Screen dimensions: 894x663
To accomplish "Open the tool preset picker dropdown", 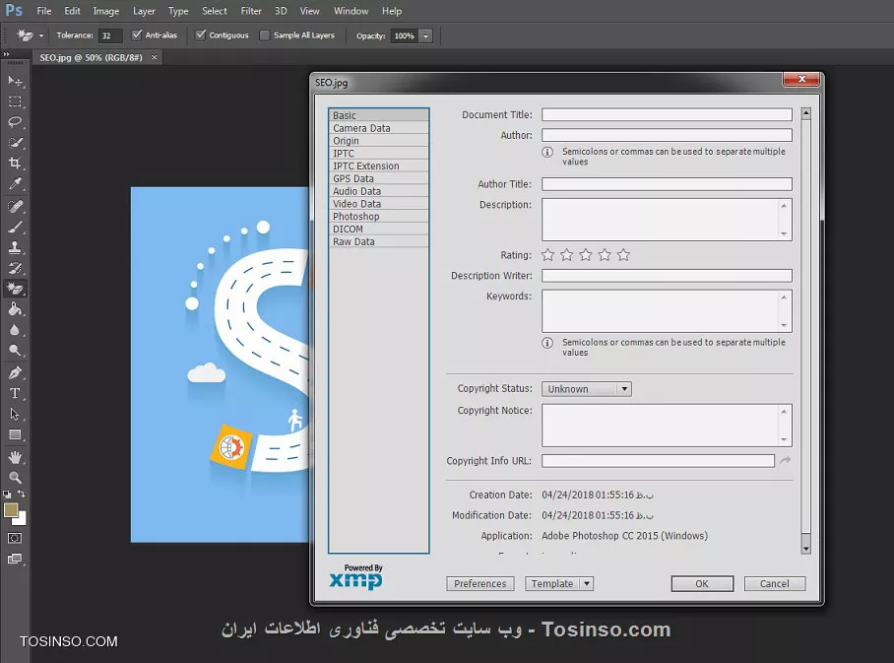I will [x=41, y=35].
